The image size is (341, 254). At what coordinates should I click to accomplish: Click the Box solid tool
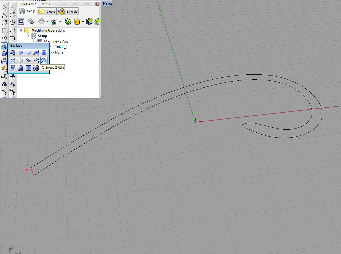(4, 54)
